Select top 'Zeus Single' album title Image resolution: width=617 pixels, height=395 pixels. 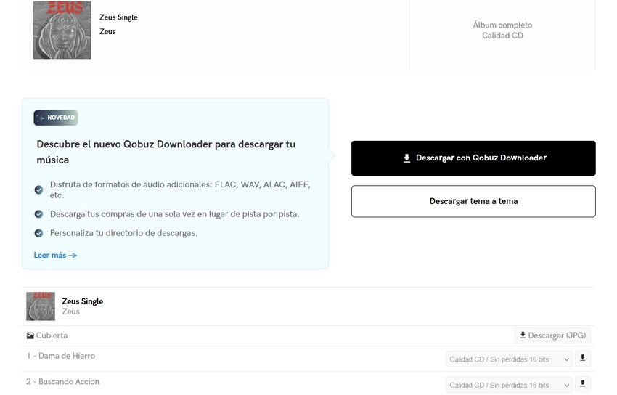click(118, 17)
